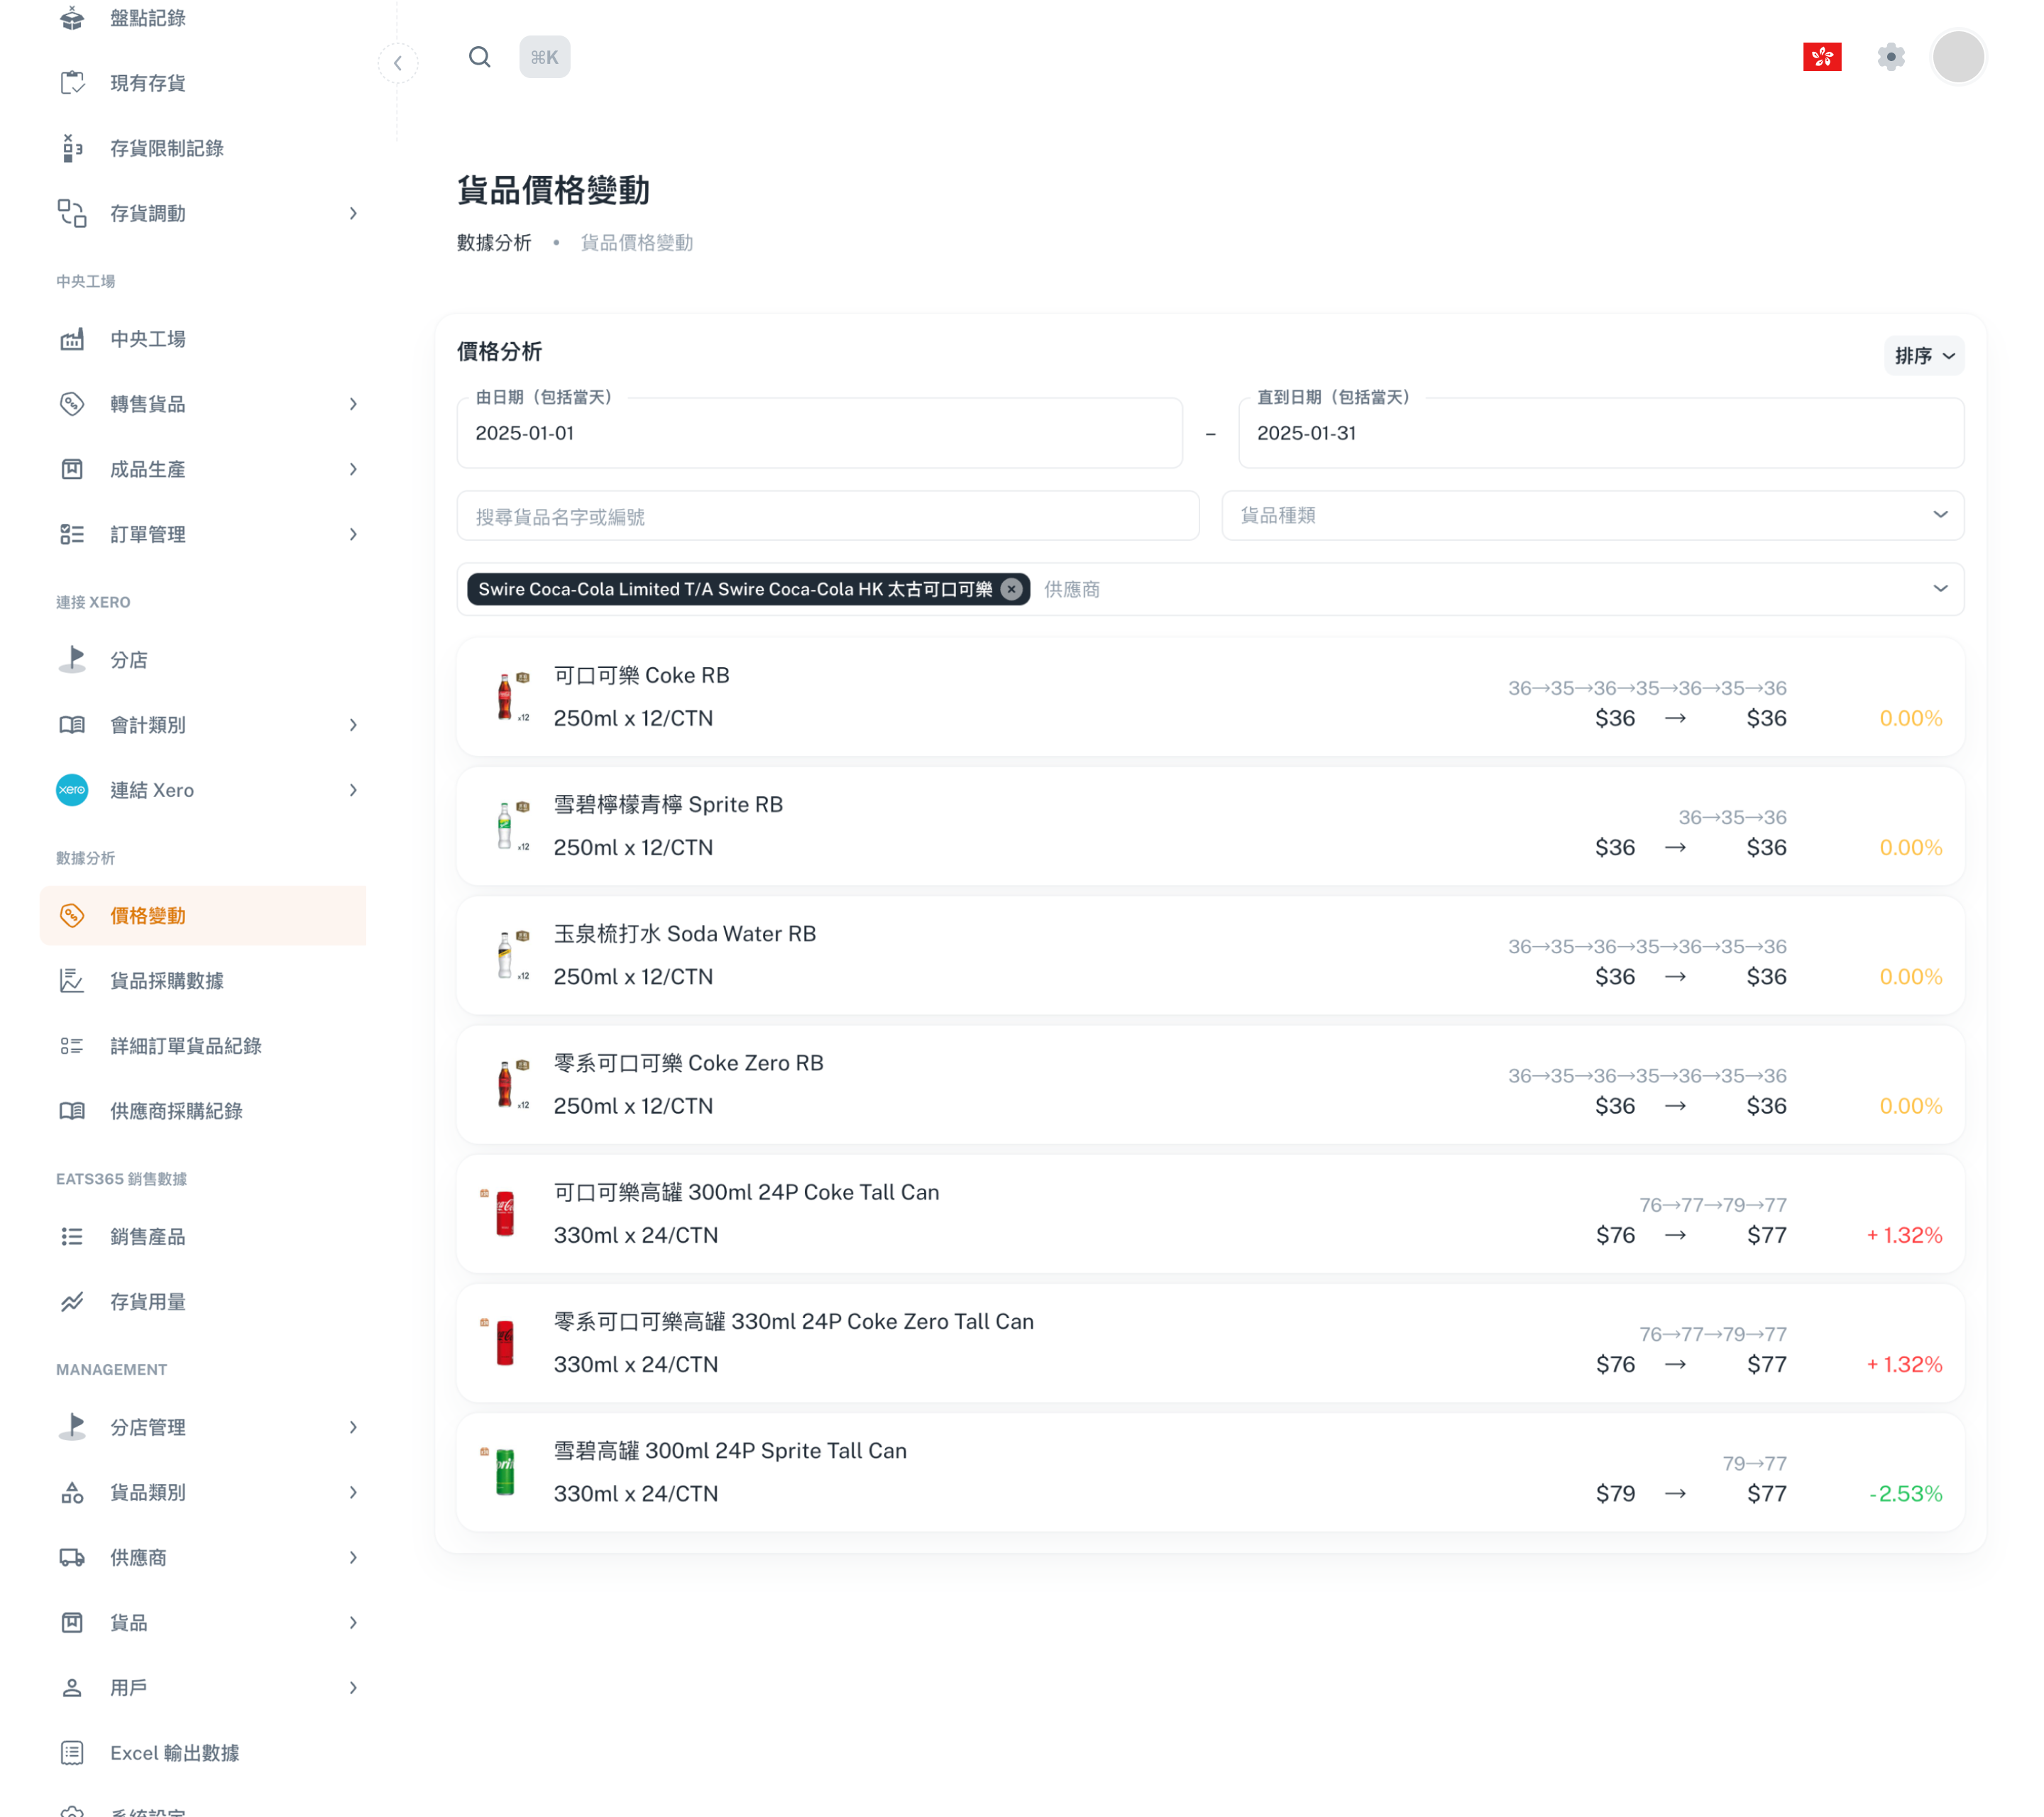Expand the 訂單管理 submenu chevron
Viewport: 2044px width, 1817px height.
(x=353, y=534)
